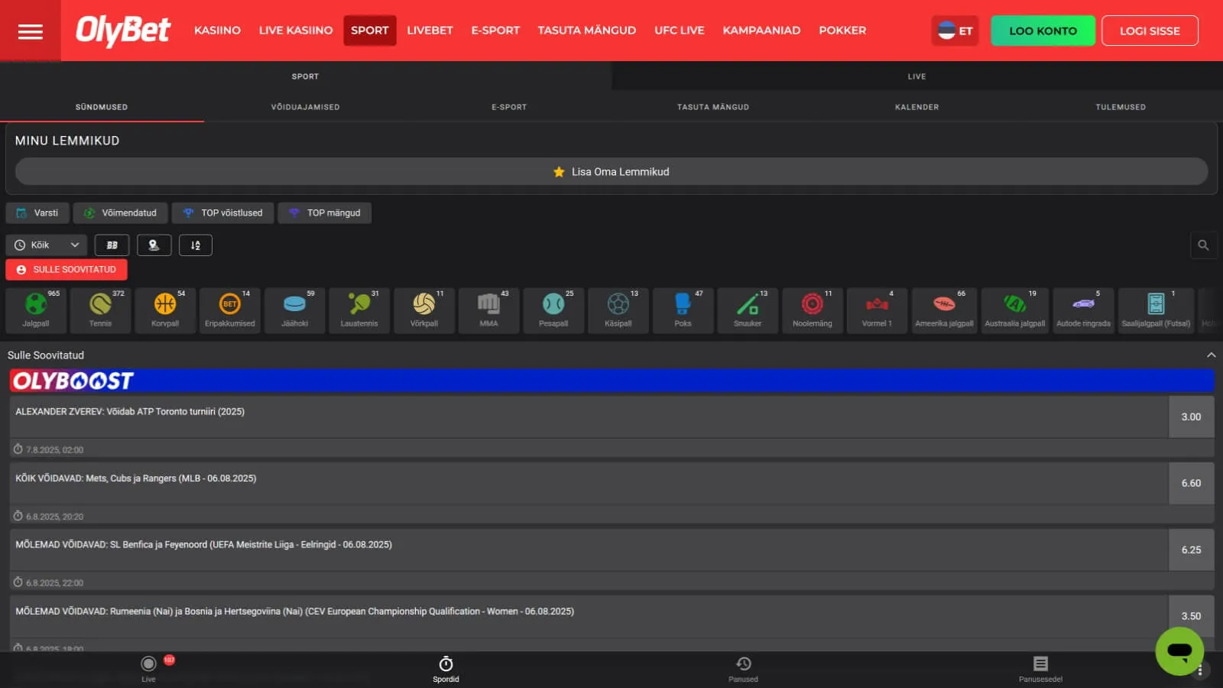Click the TOP mängud chip
1223x688 pixels.
pyautogui.click(x=325, y=213)
